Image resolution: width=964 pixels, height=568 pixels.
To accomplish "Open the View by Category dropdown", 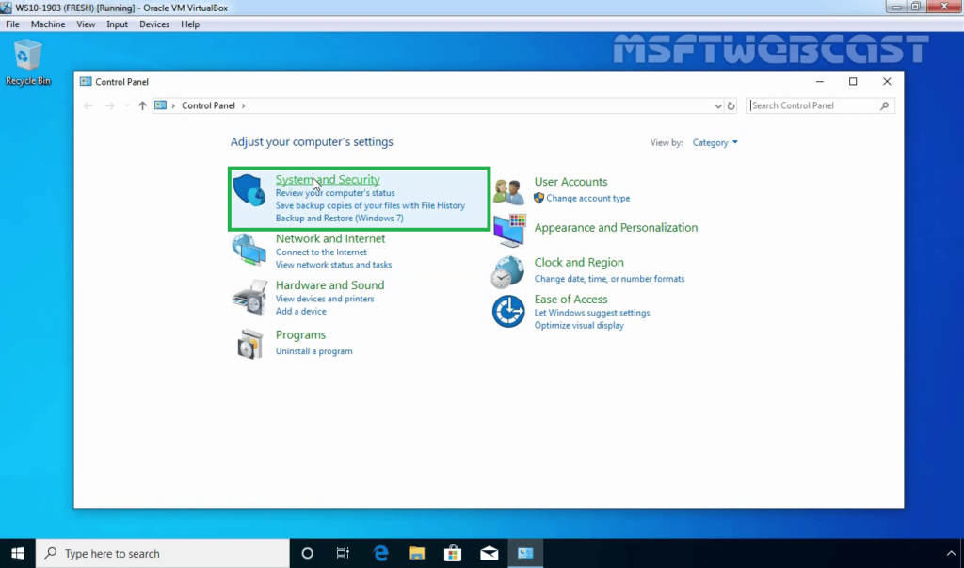I will 715,143.
